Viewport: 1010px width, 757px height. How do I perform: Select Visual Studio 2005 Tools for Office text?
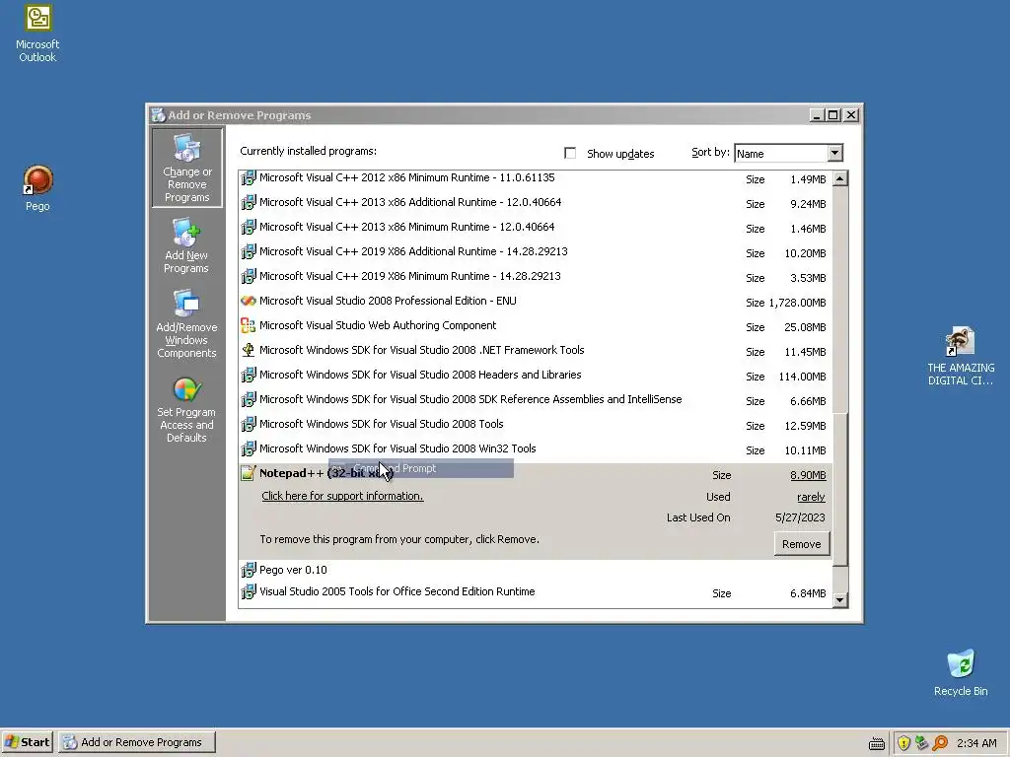click(397, 591)
